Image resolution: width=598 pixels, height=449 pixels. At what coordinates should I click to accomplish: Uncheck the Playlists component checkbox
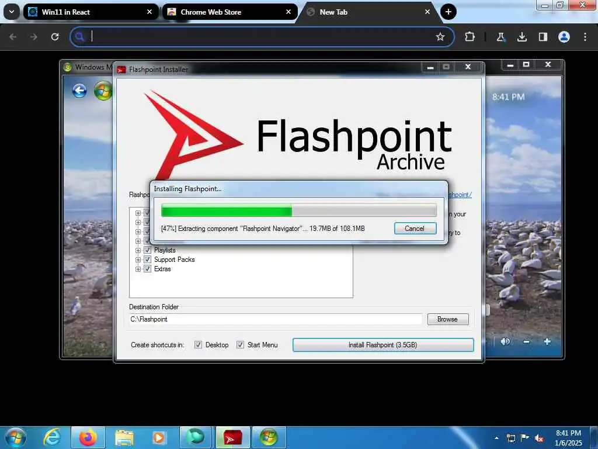coord(147,250)
